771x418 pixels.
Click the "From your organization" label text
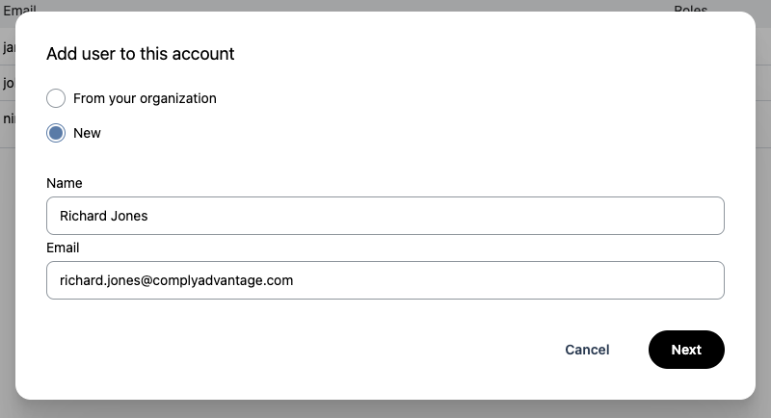(145, 98)
